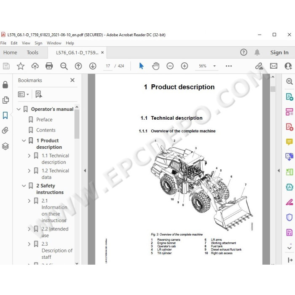This screenshot has height=295, width=295.
Task: Click the page number field showing 17
Action: coord(108,66)
